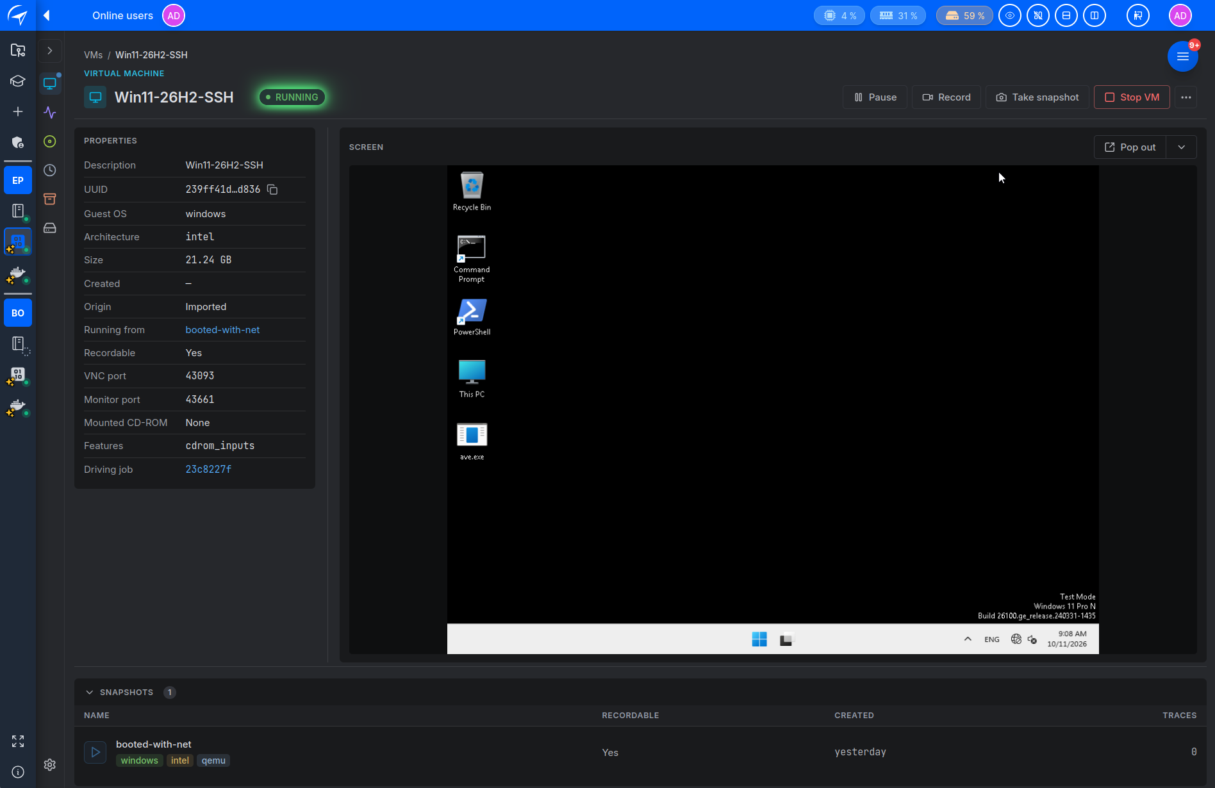Click the plus icon in the sidebar

point(18,111)
